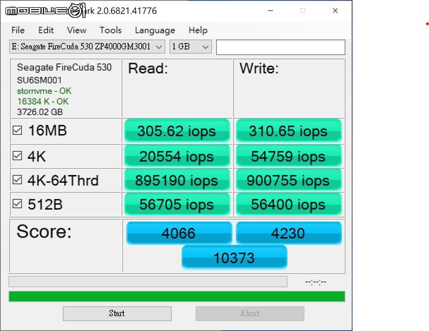
Task: Click the green progress bar
Action: 177,296
